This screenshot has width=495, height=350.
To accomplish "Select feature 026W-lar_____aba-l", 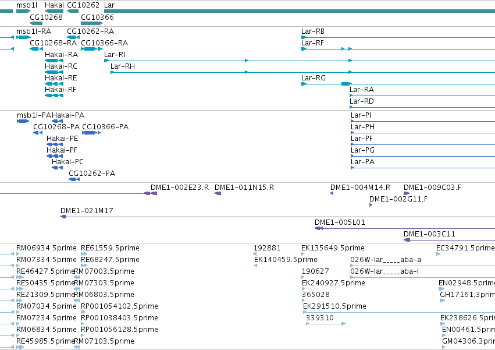I will pos(385,272).
